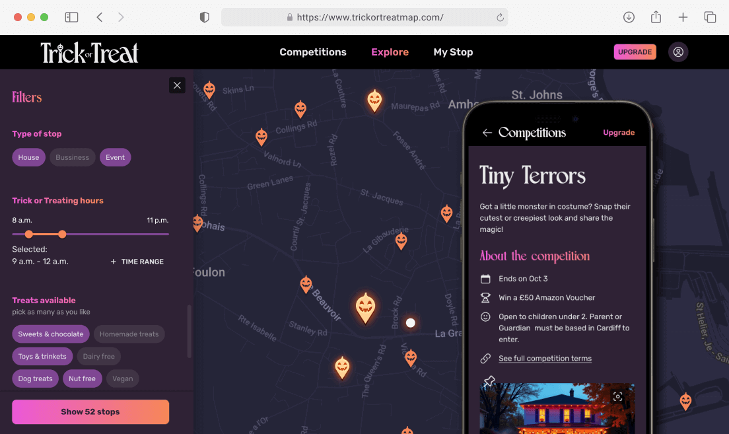Add a time range
This screenshot has height=434, width=729.
(137, 262)
